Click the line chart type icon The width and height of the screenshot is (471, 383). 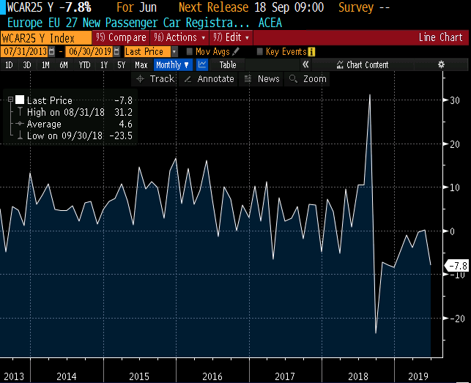[x=202, y=65]
